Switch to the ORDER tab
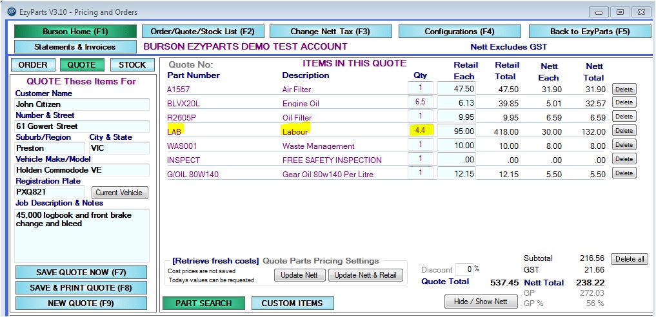This screenshot has height=317, width=656. [33, 64]
